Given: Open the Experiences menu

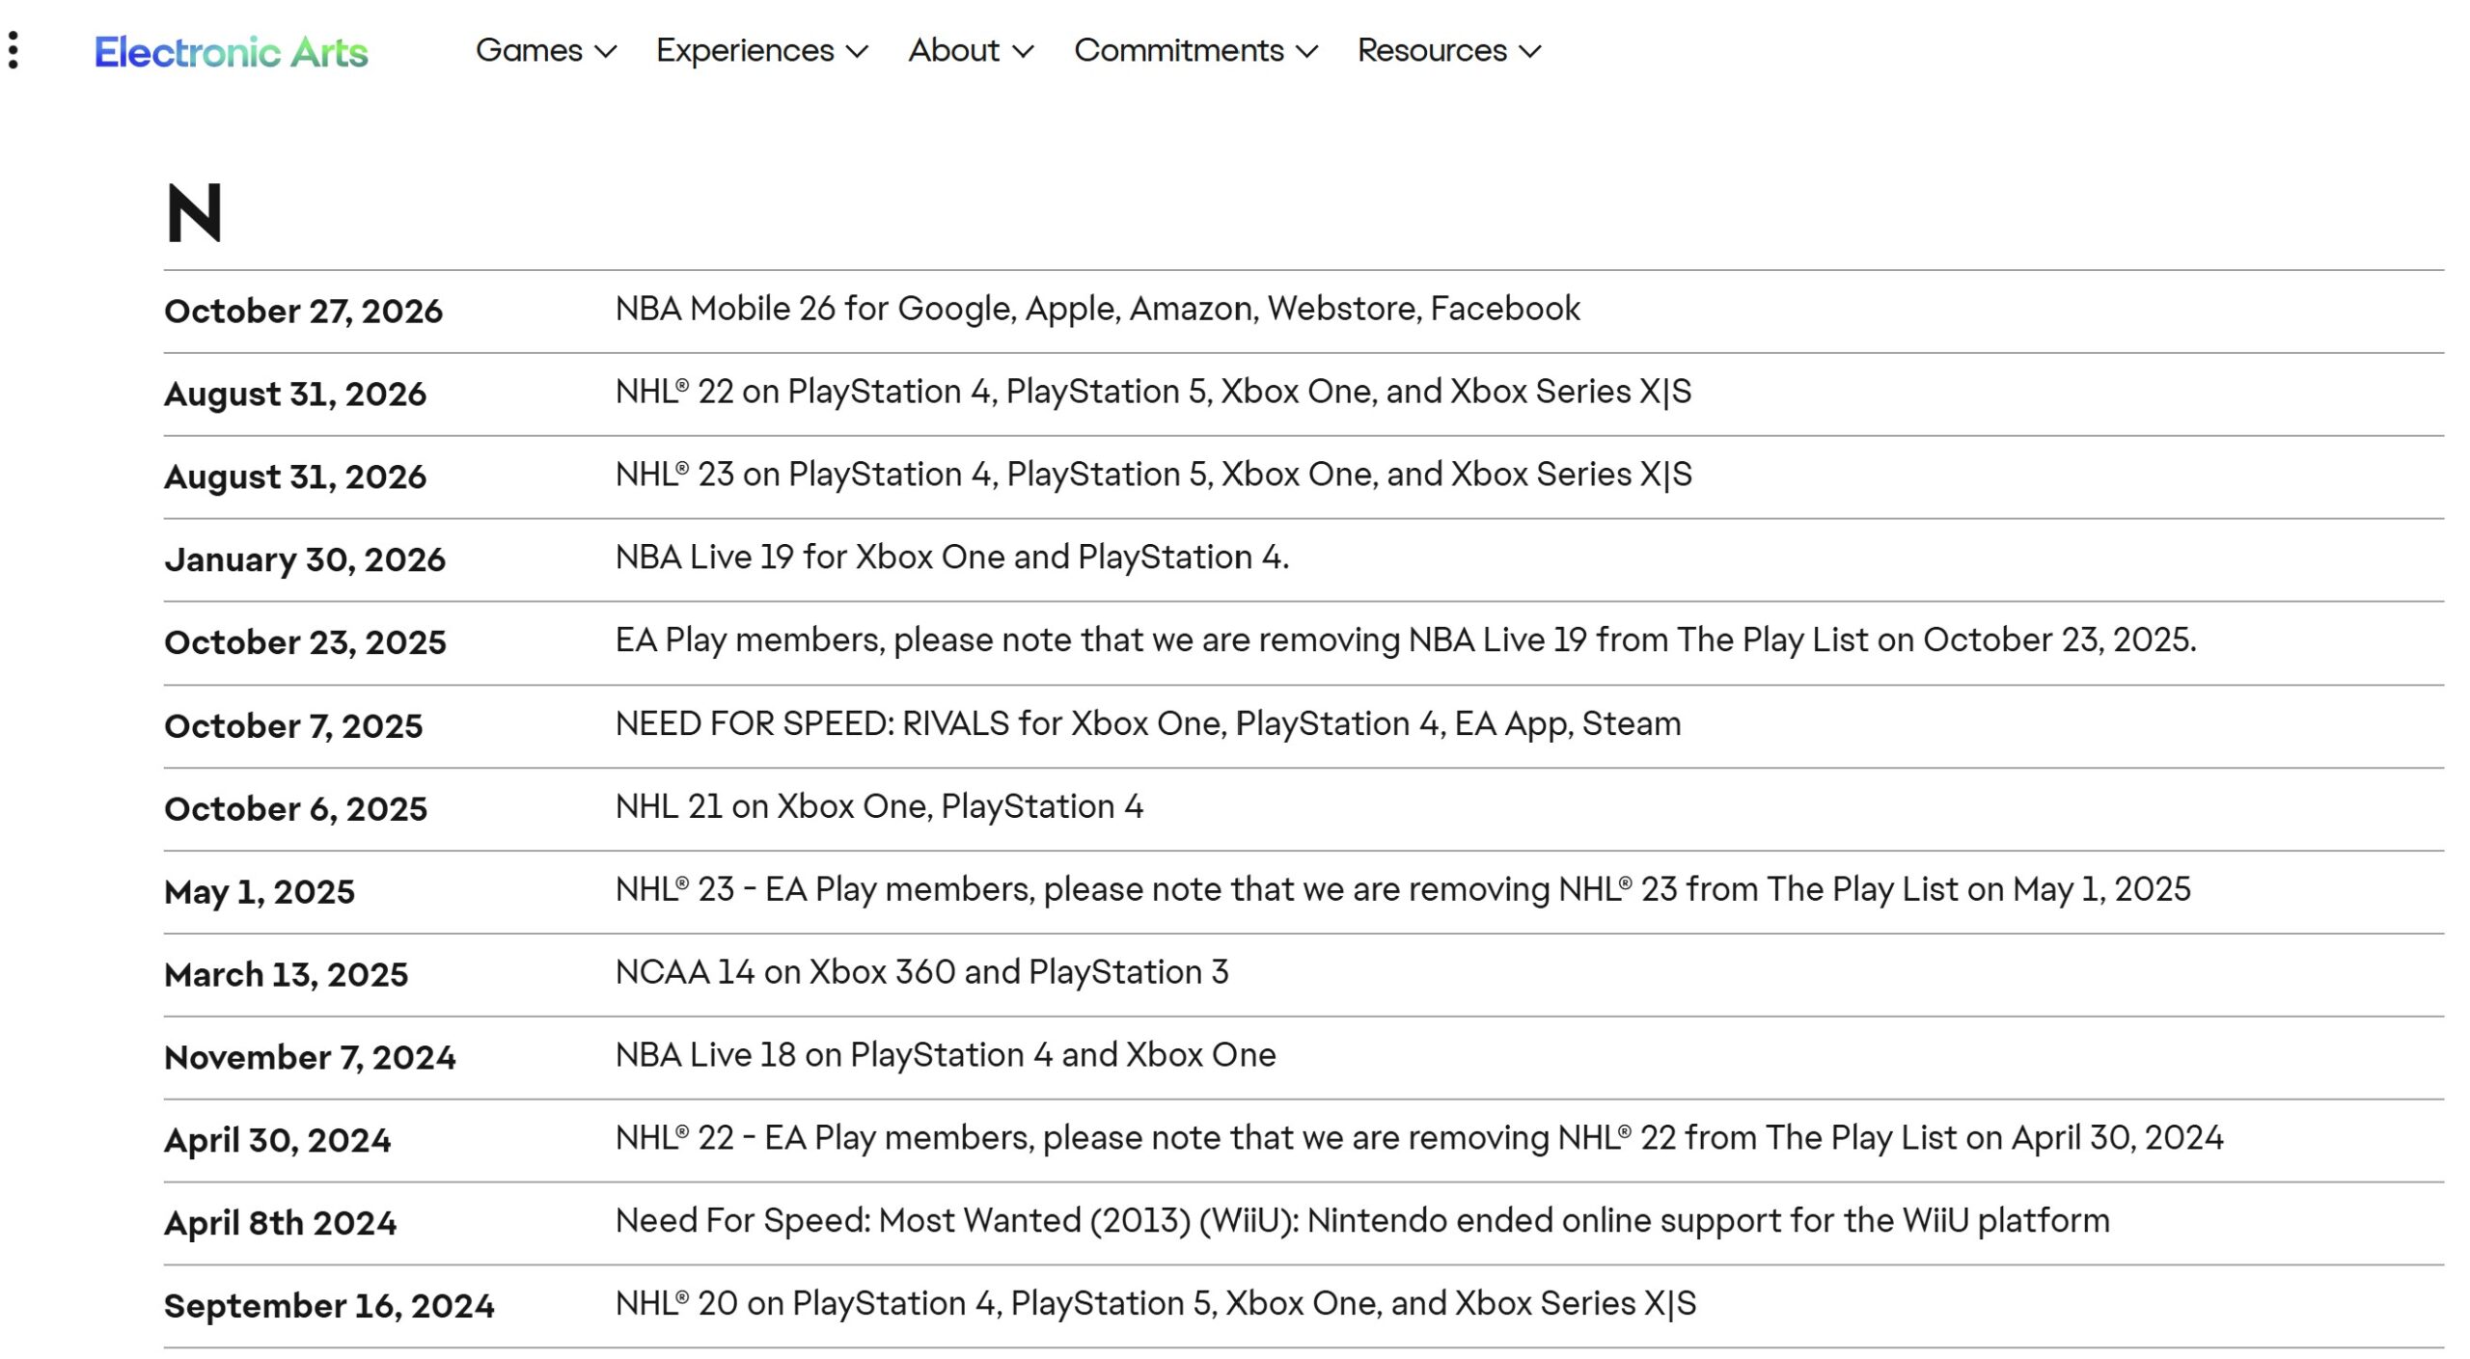Looking at the screenshot, I should tap(762, 50).
